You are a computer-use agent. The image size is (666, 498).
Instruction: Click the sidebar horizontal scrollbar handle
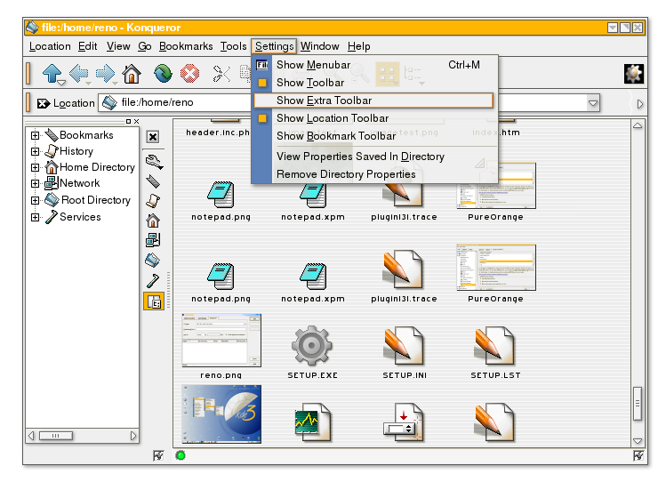[56, 436]
